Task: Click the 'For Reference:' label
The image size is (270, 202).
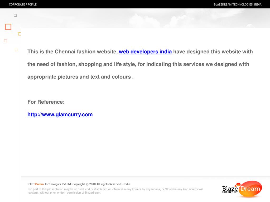Action: click(x=46, y=102)
